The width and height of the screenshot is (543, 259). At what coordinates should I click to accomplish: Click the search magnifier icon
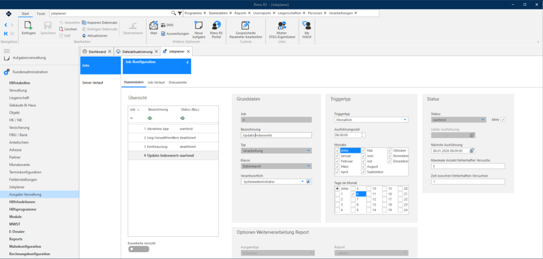coord(174,13)
